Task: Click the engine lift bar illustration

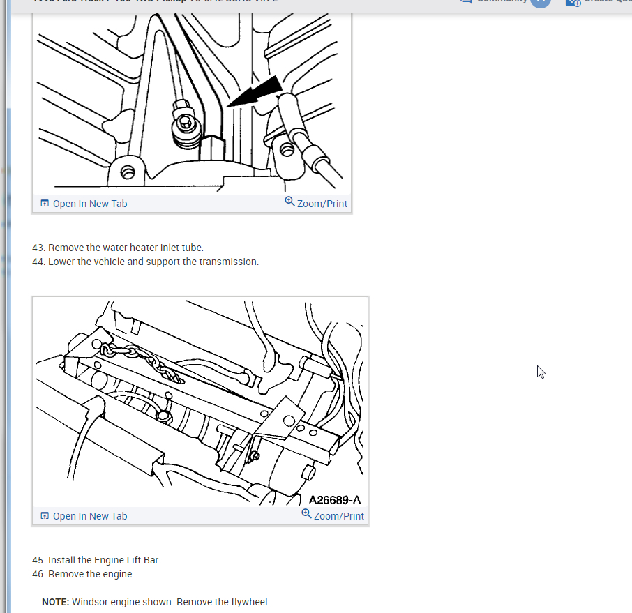Action: [x=200, y=402]
